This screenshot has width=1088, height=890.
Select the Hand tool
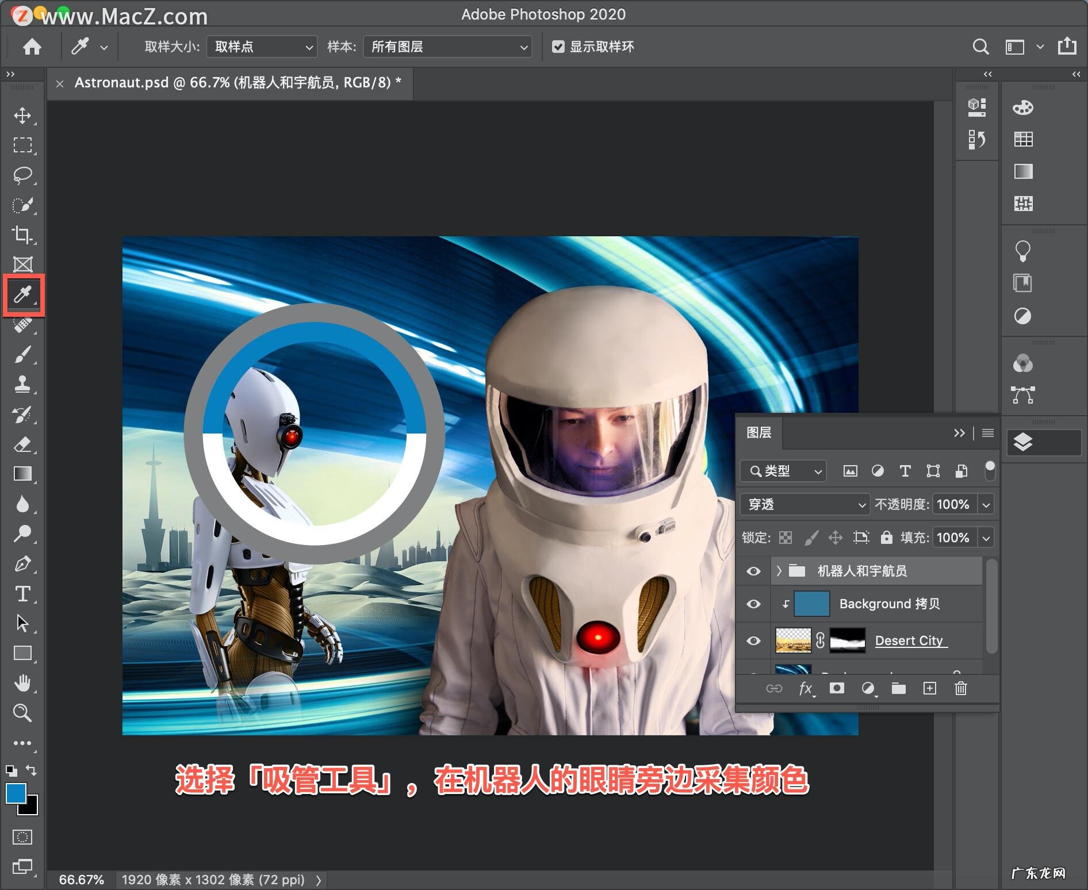22,683
